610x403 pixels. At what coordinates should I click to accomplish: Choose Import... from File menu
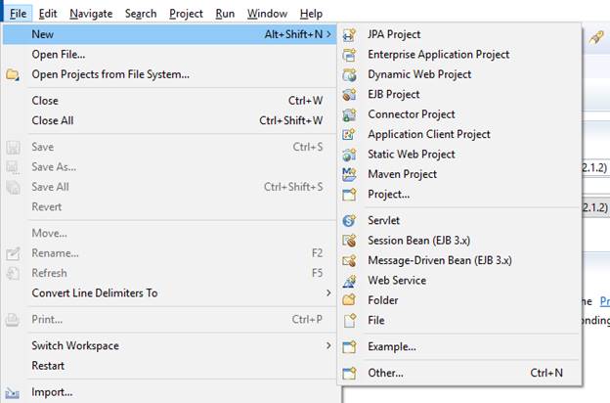tap(52, 393)
